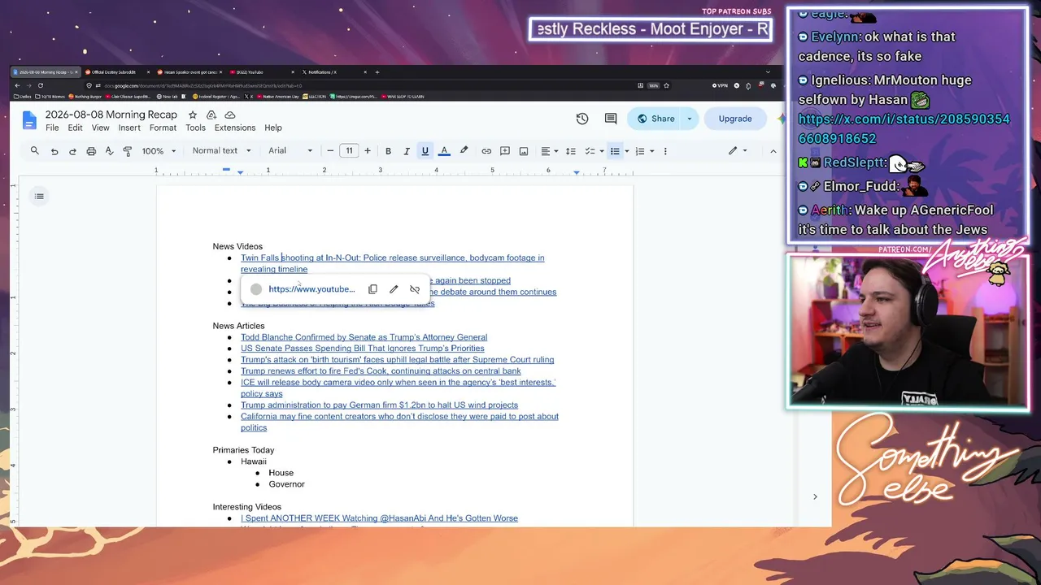Click the Share button
This screenshot has height=585, width=1041.
pyautogui.click(x=656, y=119)
